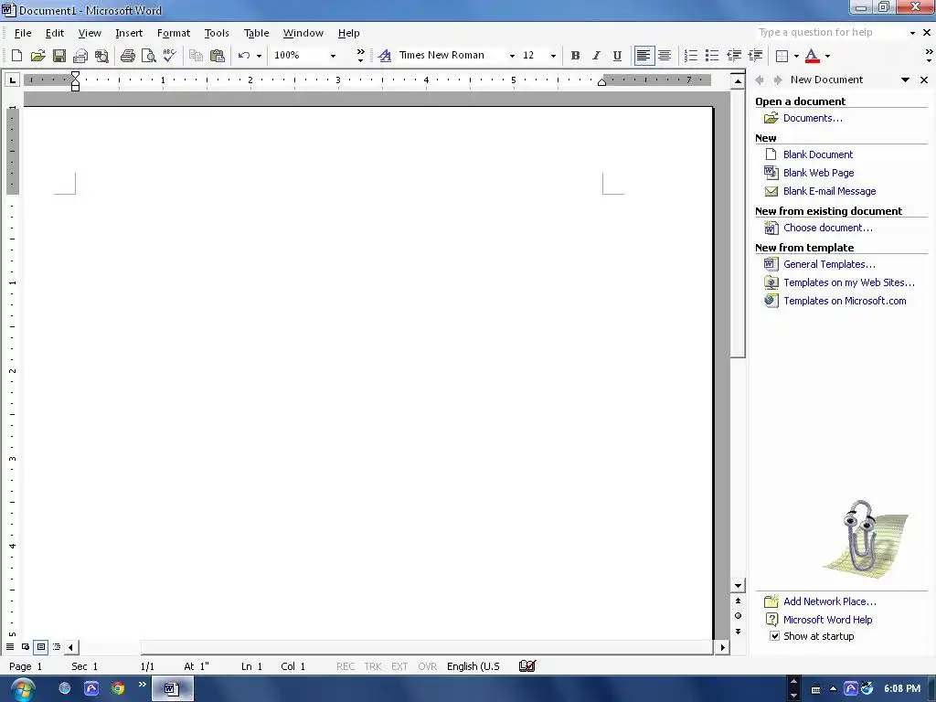Image resolution: width=936 pixels, height=702 pixels.
Task: Click the Outside Border icon
Action: (x=782, y=56)
